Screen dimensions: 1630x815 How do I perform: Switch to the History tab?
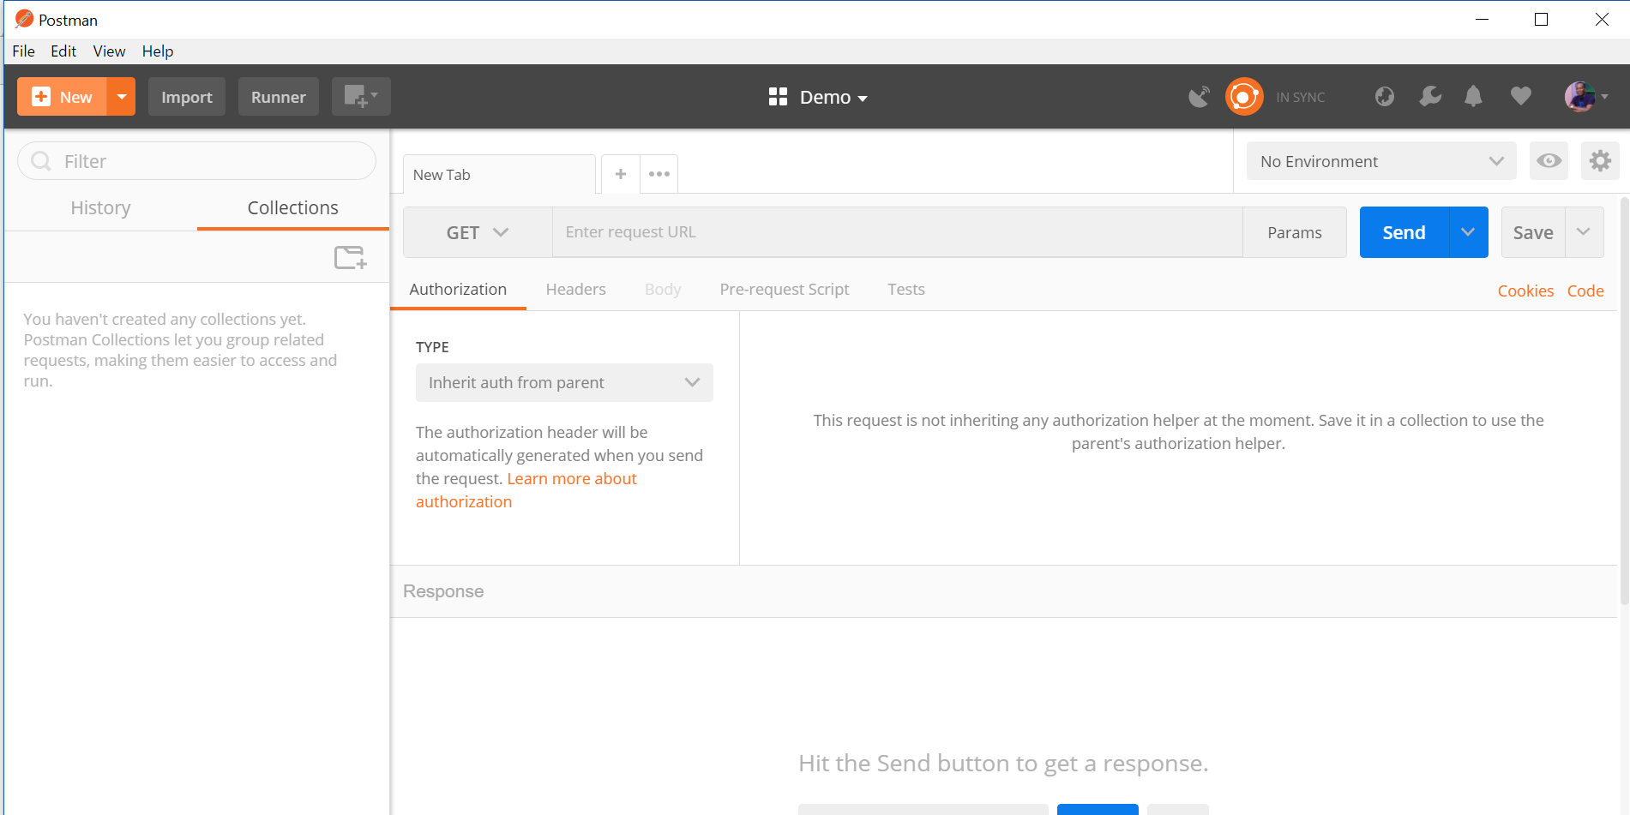tap(100, 208)
